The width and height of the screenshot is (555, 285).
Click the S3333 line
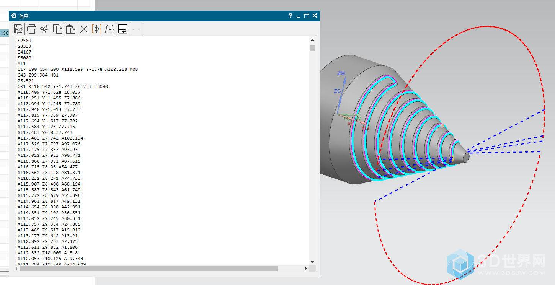click(24, 46)
